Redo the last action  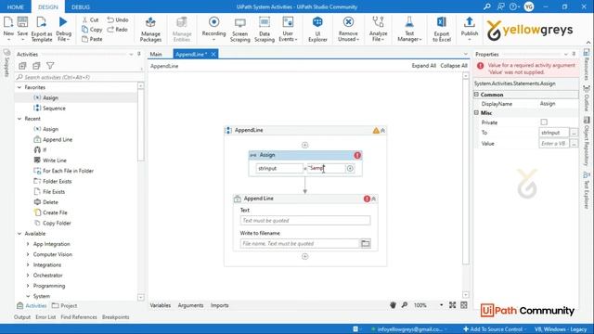click(118, 29)
